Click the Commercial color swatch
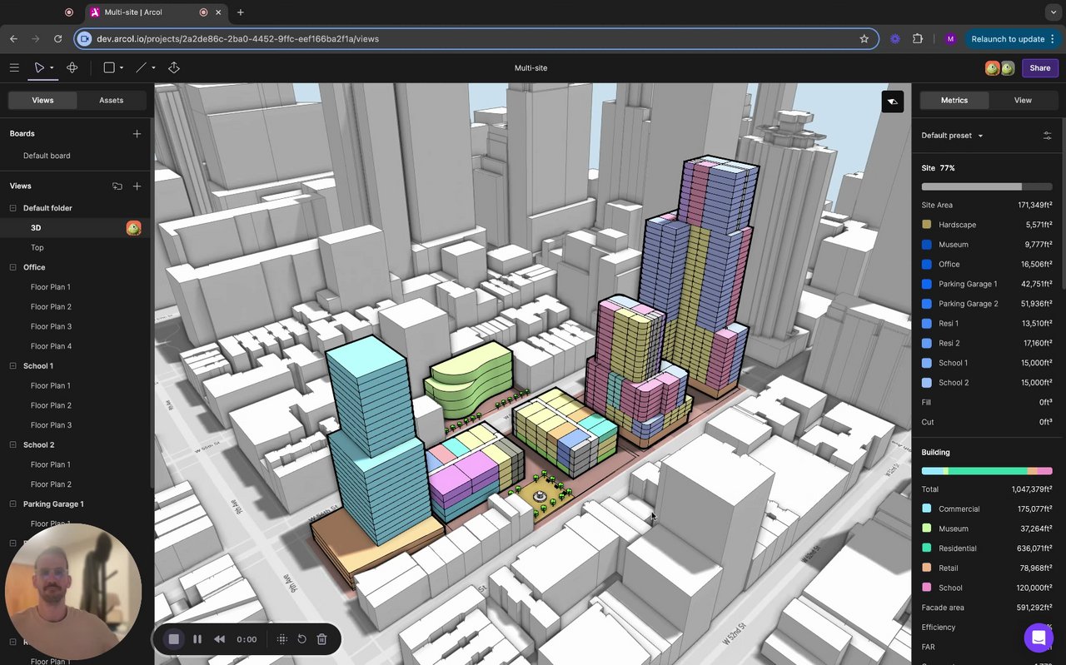 pos(927,509)
